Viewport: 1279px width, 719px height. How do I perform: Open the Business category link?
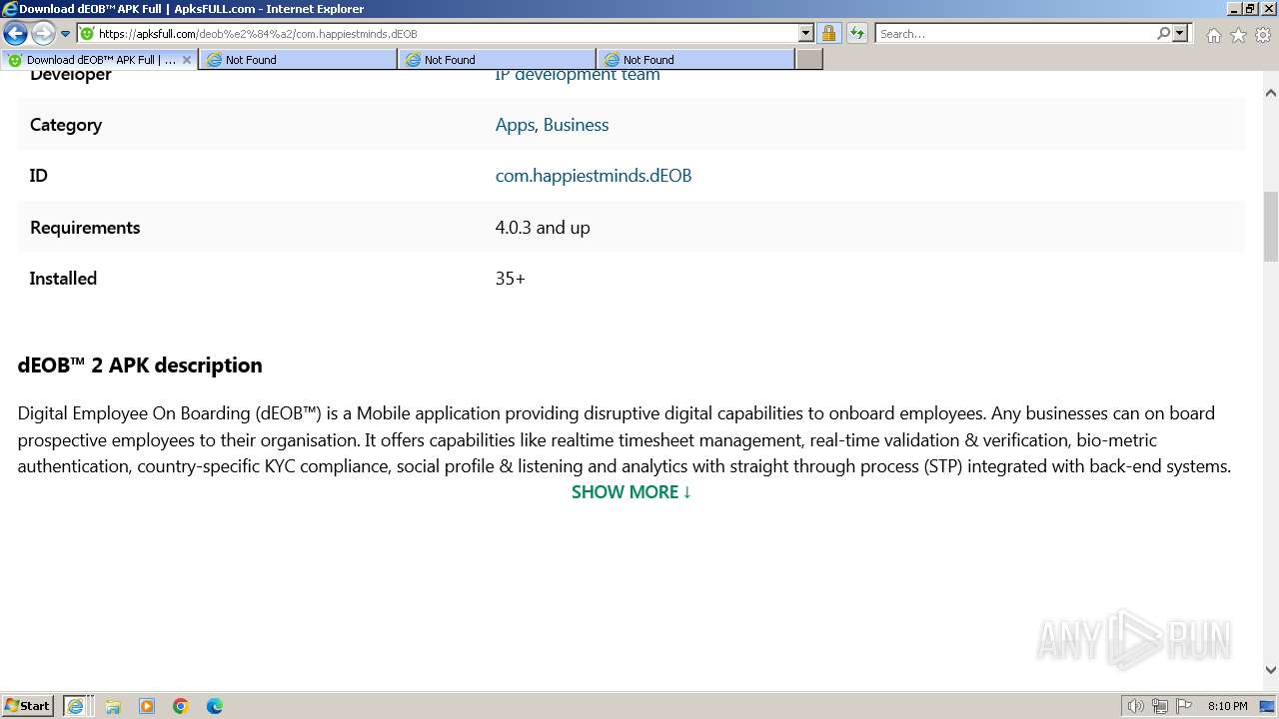click(x=576, y=125)
